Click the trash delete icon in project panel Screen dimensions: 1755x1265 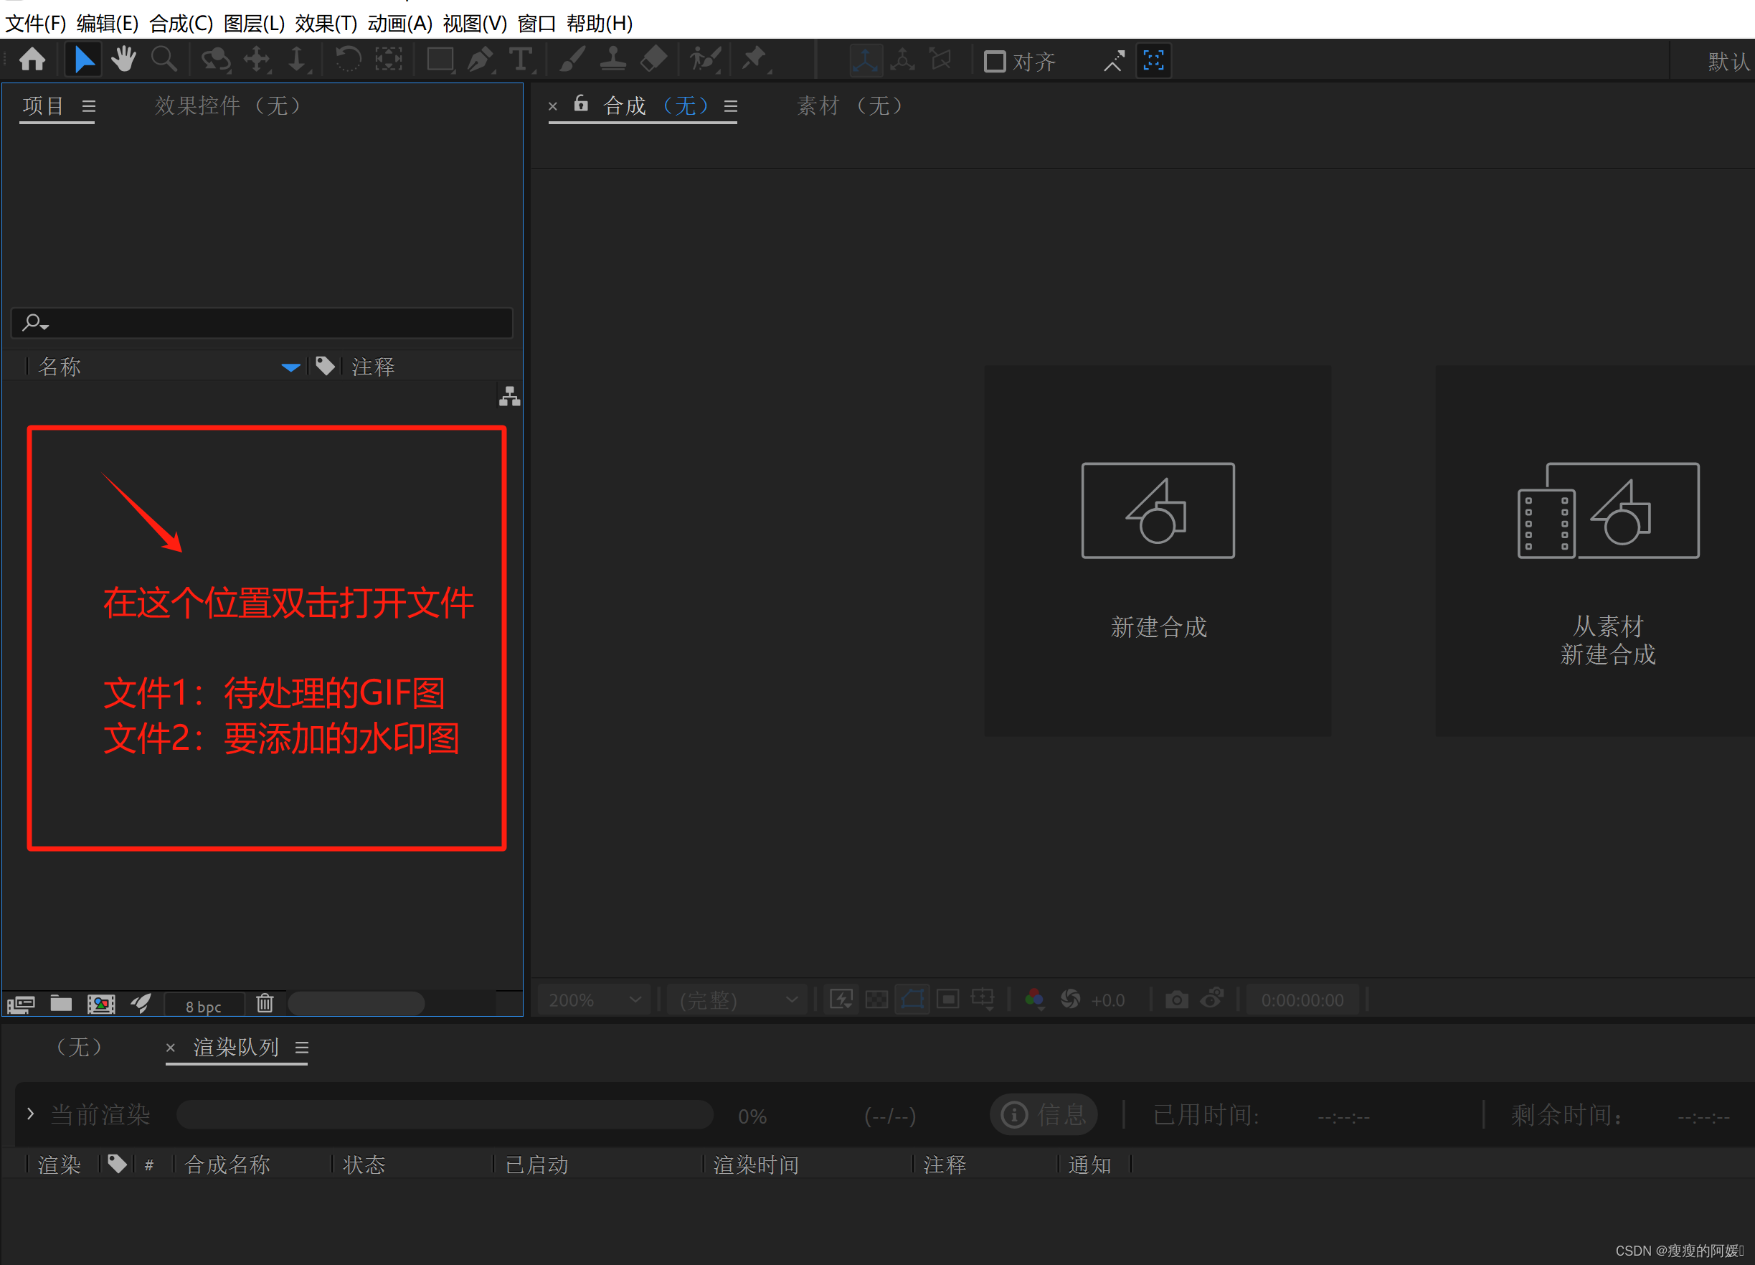[x=265, y=1003]
